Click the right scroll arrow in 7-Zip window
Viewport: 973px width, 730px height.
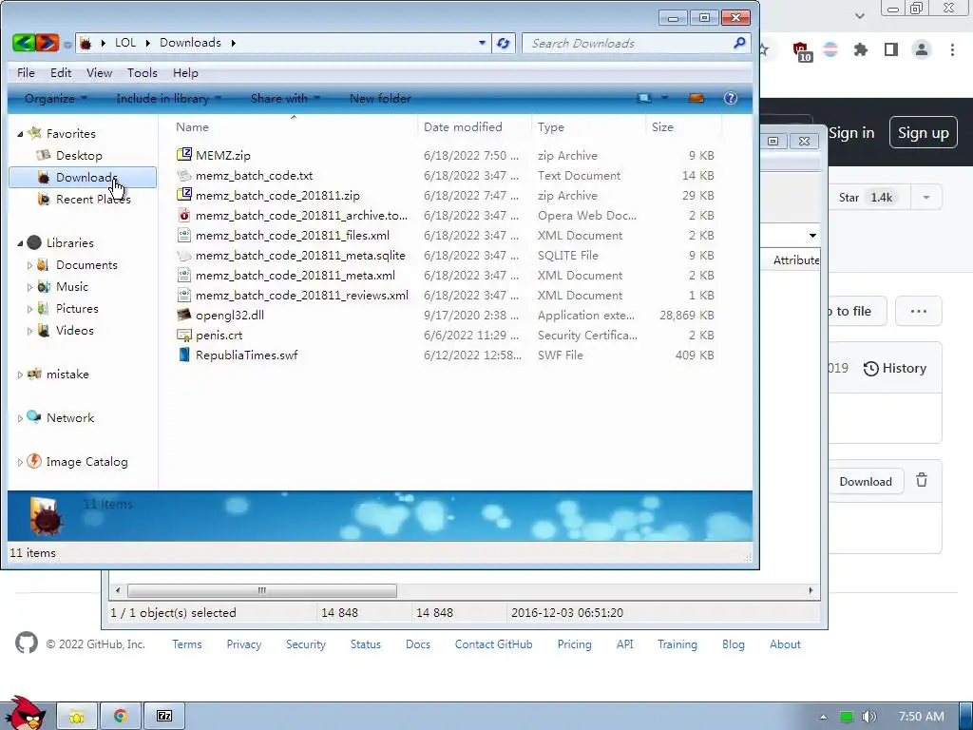811,590
